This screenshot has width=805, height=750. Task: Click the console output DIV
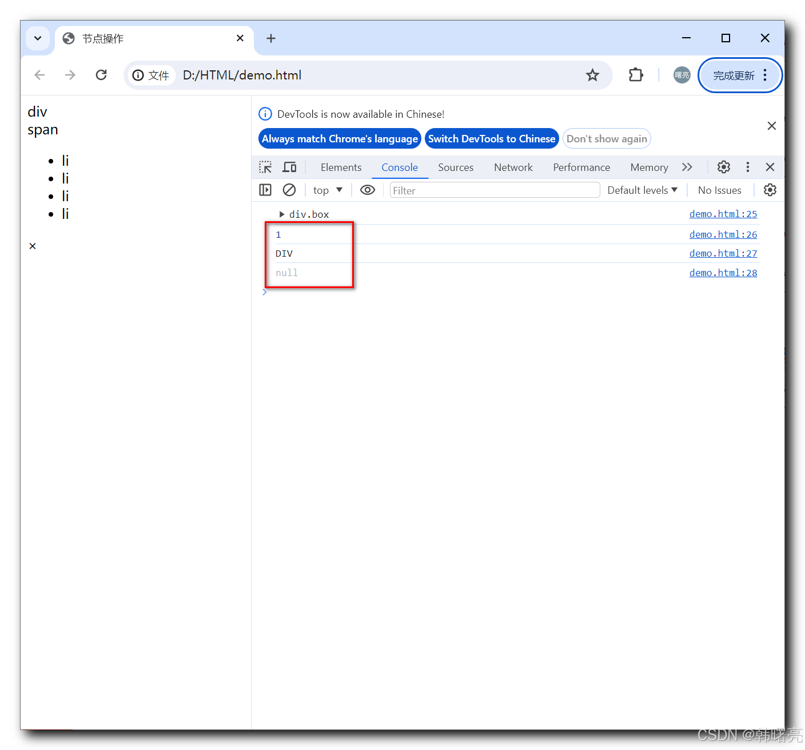pos(284,254)
